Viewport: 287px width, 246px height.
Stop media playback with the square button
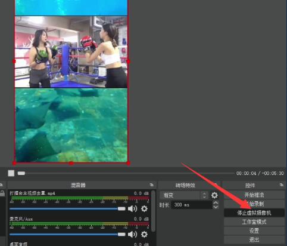(x=11, y=173)
